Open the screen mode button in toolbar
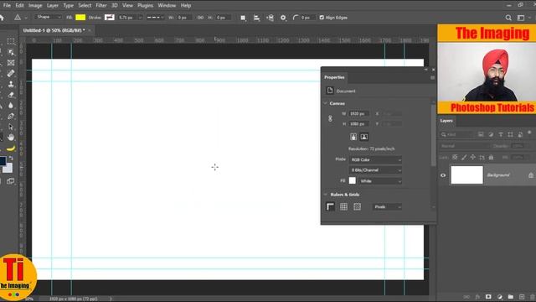 point(11,181)
